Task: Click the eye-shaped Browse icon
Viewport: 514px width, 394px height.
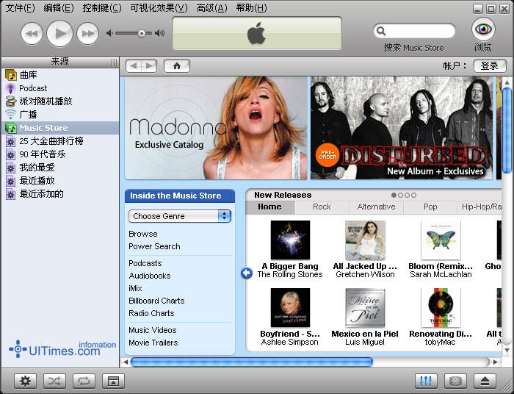Action: [482, 30]
